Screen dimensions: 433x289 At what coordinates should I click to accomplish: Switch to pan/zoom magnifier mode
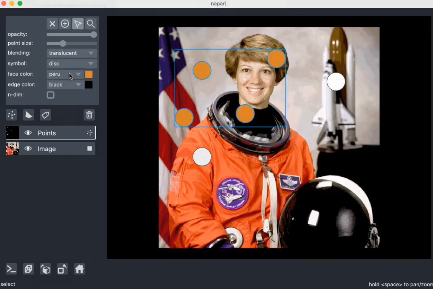tap(91, 24)
